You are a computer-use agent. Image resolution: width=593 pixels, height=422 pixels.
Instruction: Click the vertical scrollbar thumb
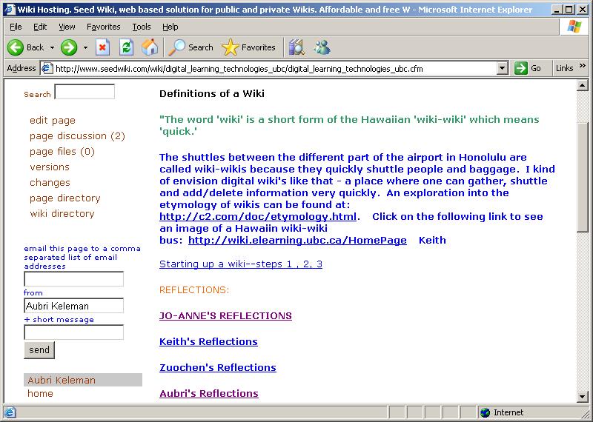[583, 177]
